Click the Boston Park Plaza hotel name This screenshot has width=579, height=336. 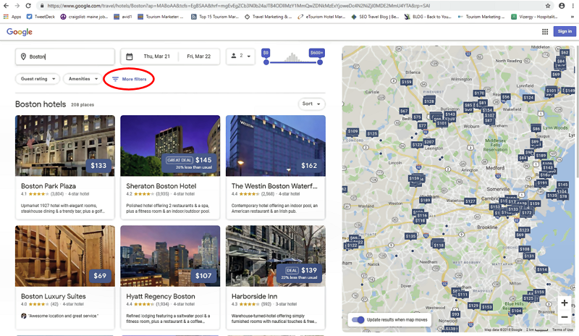(x=48, y=186)
